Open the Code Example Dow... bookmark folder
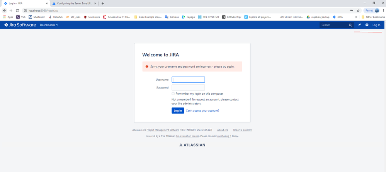Viewport: 386px width, 172px height. 148,17
